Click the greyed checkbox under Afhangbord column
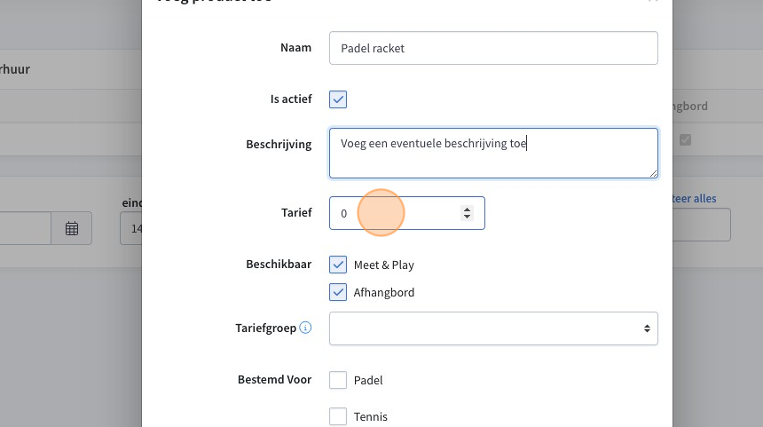 [x=685, y=140]
